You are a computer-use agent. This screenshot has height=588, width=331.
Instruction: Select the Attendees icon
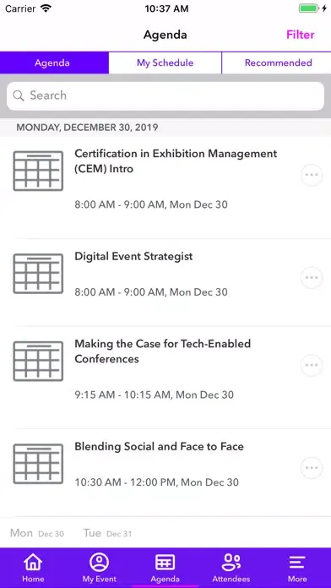(x=231, y=562)
